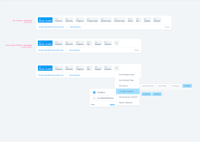Image resolution: width=200 pixels, height=142 pixels.
Task: Click Show All Rows in Prioritized Filters panel
Action: (x=75, y=50)
